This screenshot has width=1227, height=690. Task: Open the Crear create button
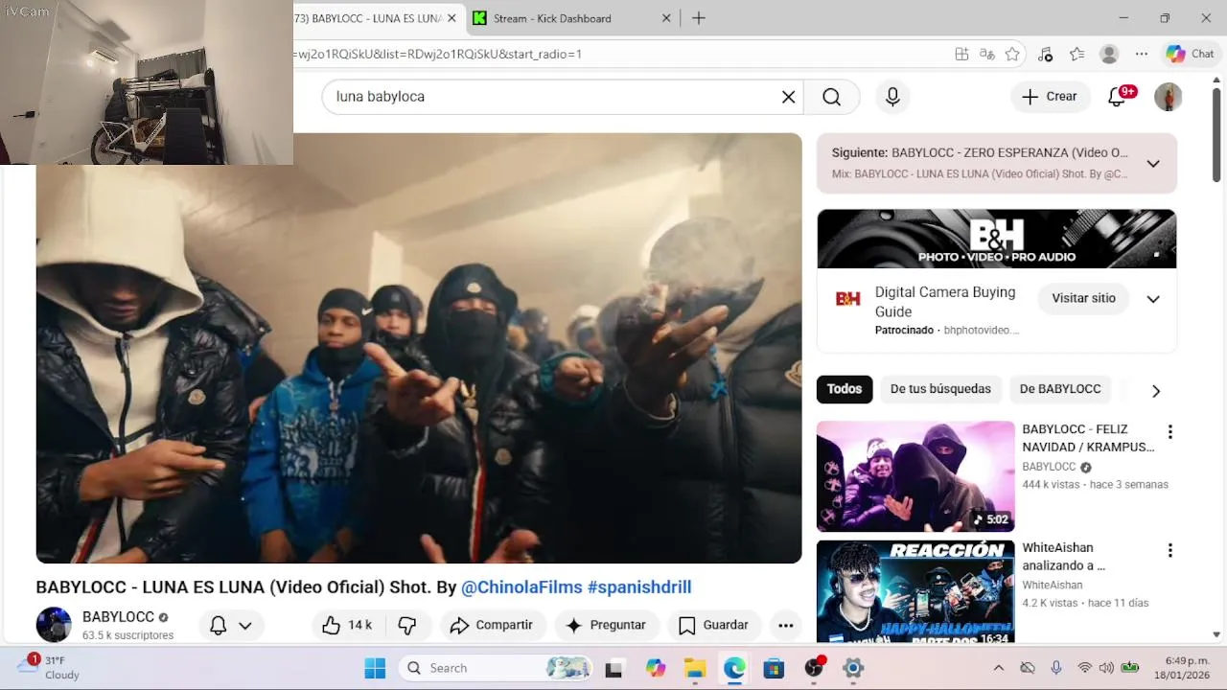click(1050, 97)
